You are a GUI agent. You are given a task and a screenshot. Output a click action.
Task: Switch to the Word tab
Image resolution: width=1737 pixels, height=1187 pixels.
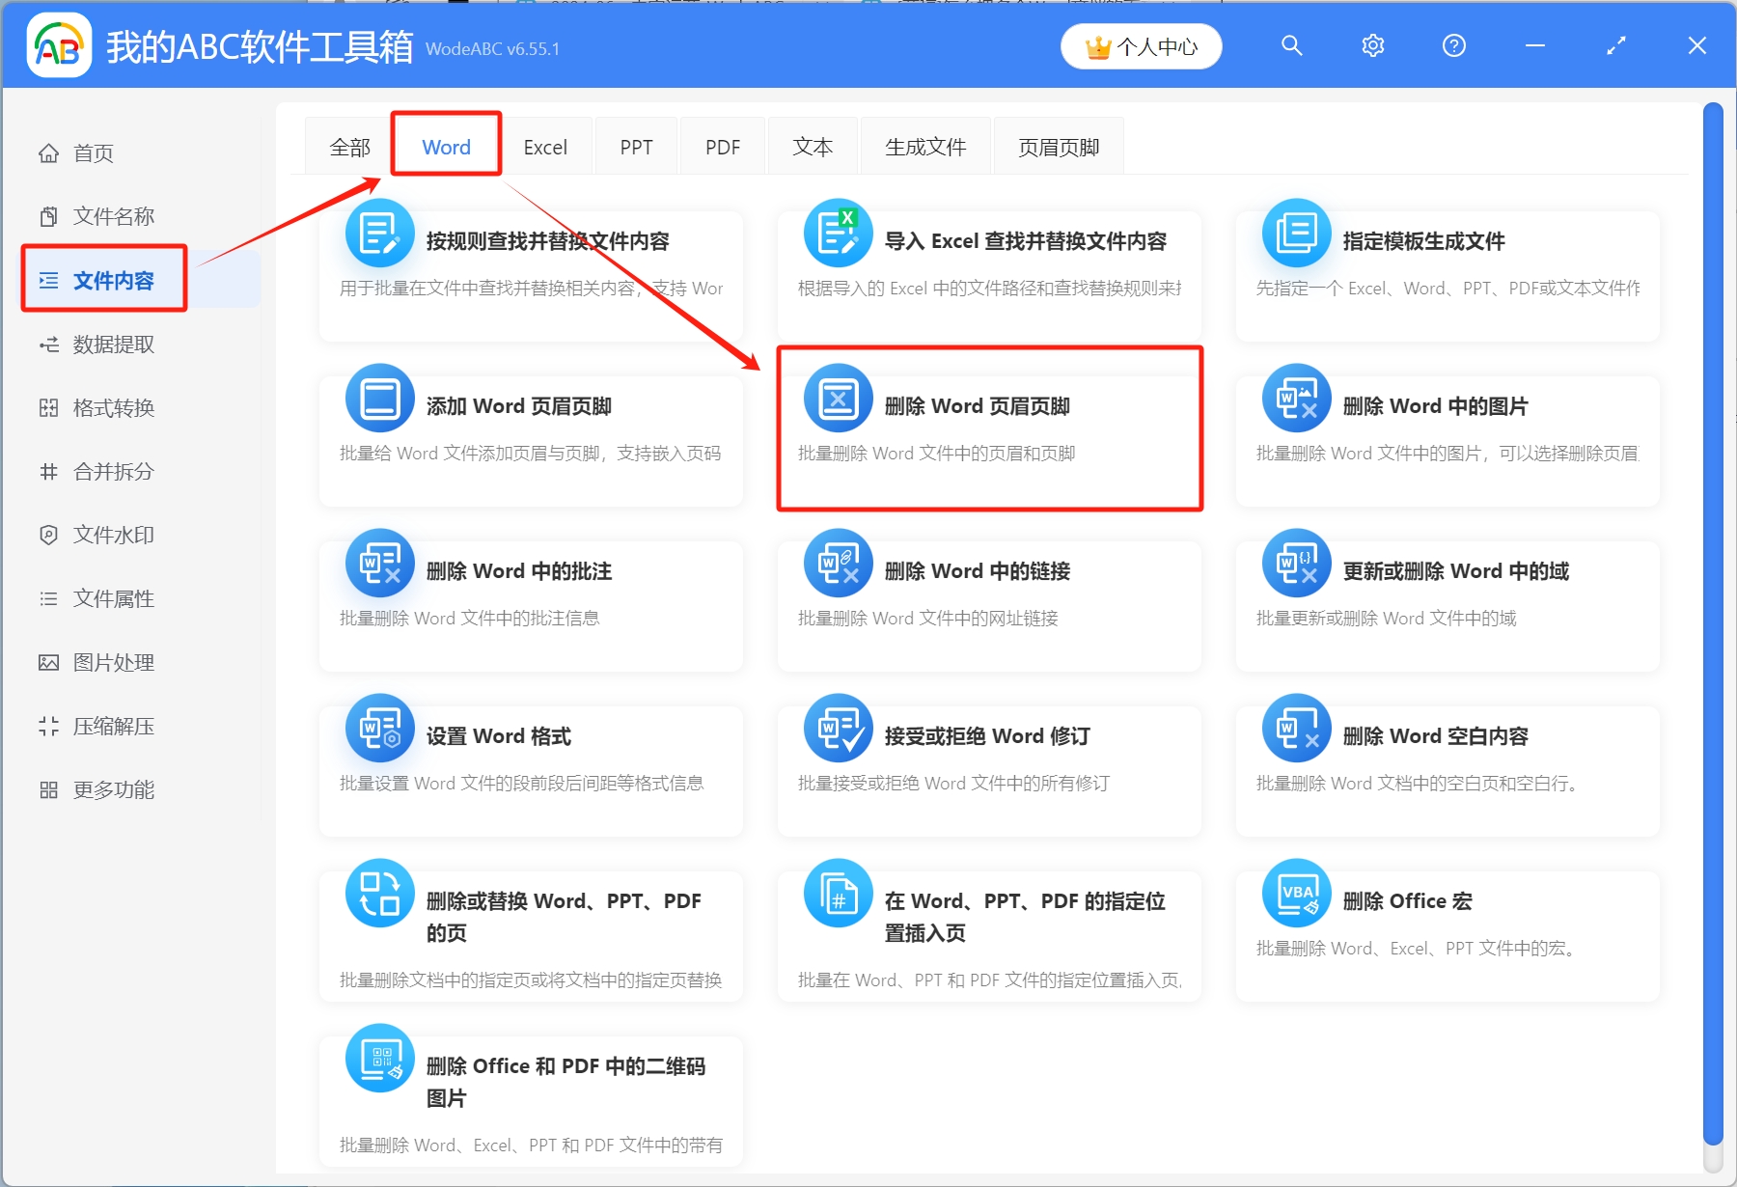coord(445,146)
